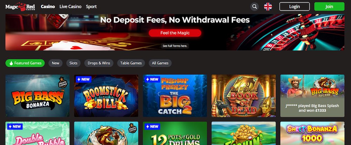The image size is (351, 145).
Task: Click the Magic Red Casino logo
Action: [x=20, y=7]
